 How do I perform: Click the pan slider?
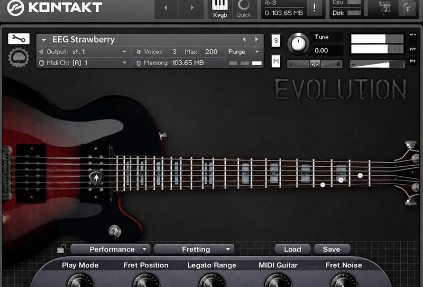315,64
